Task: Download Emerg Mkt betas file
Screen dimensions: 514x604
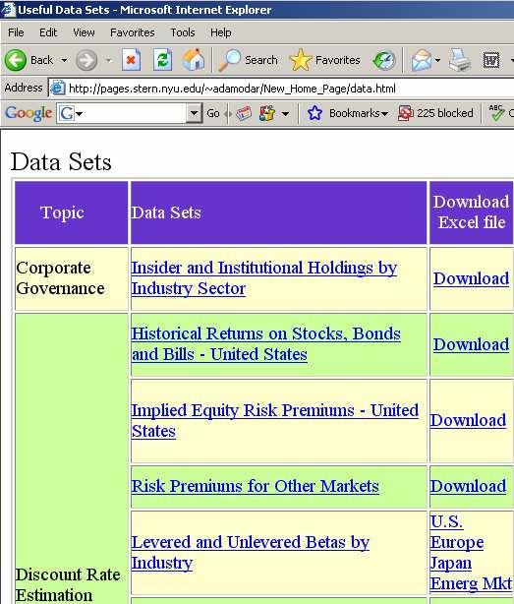Action: 471,583
